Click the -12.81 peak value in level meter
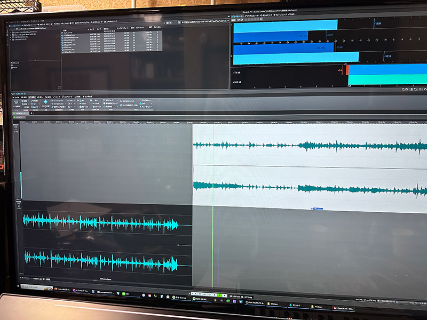 [x=378, y=23]
